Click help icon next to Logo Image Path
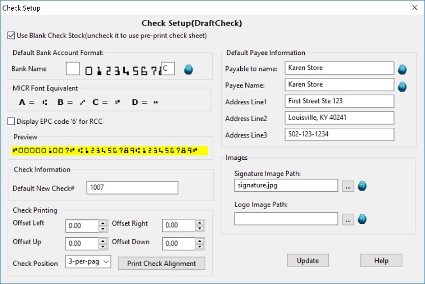 point(362,219)
